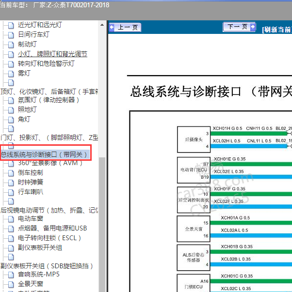This screenshot has width=292, height=292.
Task: Click page icon beside 全景天窗 in tree
Action: pos(11,284)
